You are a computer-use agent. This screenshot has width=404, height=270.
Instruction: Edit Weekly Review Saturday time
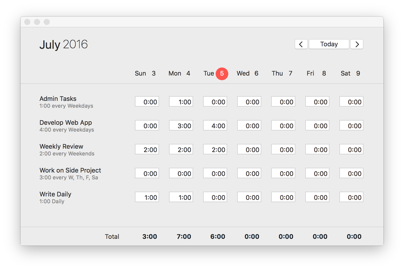pos(351,150)
